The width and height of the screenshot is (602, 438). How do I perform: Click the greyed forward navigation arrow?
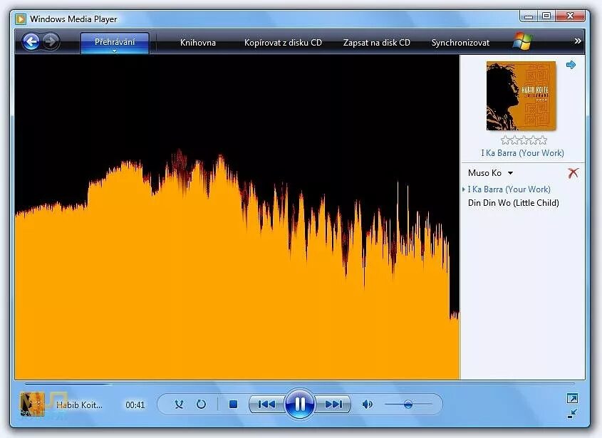click(51, 41)
